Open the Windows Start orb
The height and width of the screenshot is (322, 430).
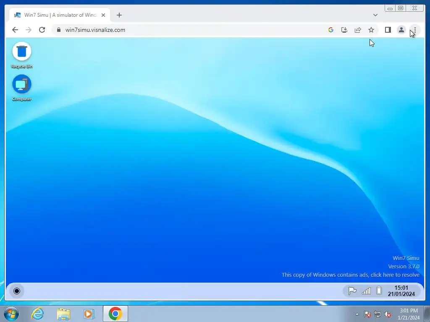pyautogui.click(x=11, y=314)
